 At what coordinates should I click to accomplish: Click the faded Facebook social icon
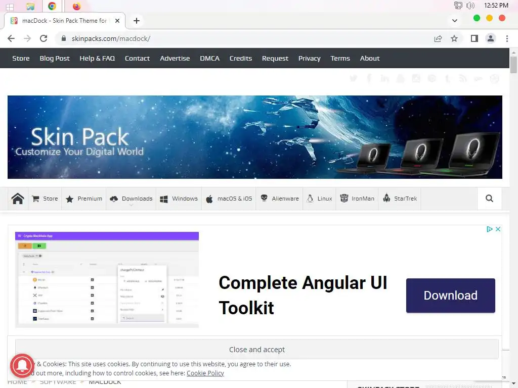pyautogui.click(x=369, y=78)
